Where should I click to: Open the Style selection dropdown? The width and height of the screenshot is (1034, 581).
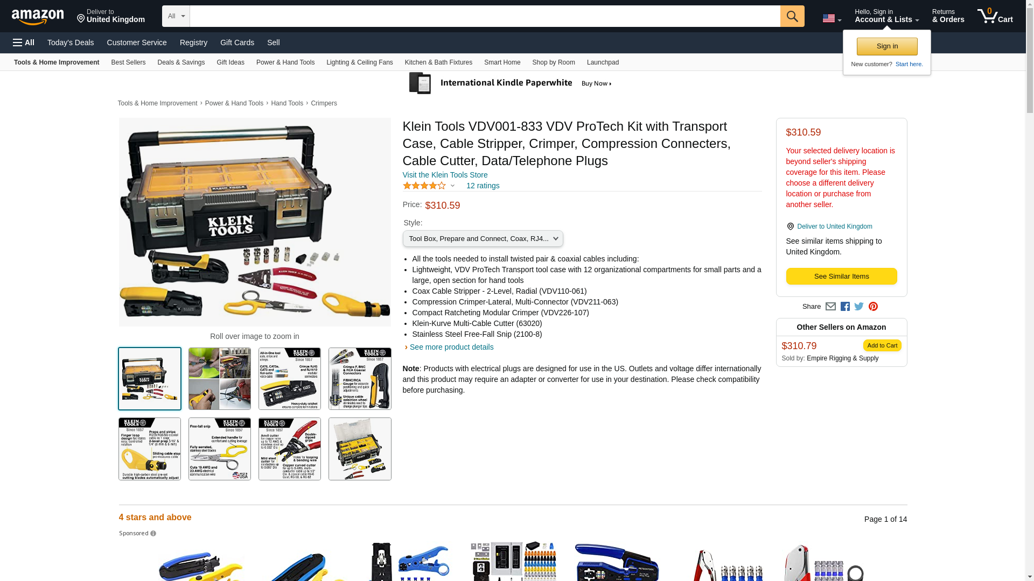coord(483,239)
